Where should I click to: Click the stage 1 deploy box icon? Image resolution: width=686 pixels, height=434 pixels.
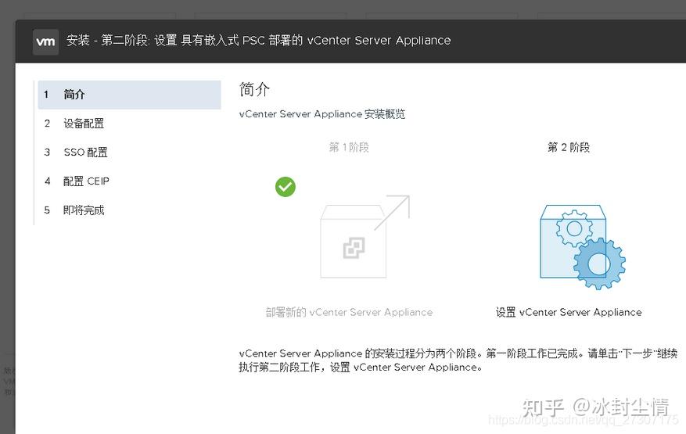click(x=365, y=236)
